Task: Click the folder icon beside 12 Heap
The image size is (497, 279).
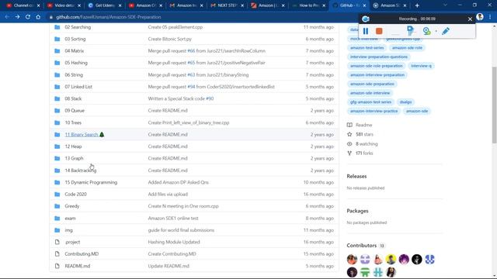Action: pyautogui.click(x=57, y=146)
